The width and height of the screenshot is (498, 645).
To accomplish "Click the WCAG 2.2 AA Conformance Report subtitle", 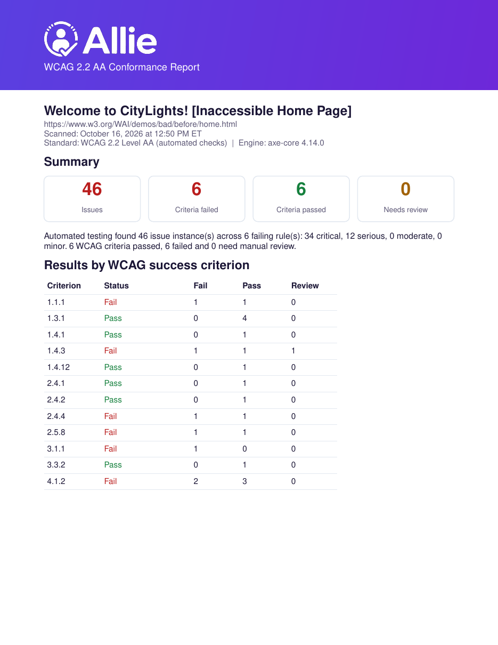I will [122, 67].
